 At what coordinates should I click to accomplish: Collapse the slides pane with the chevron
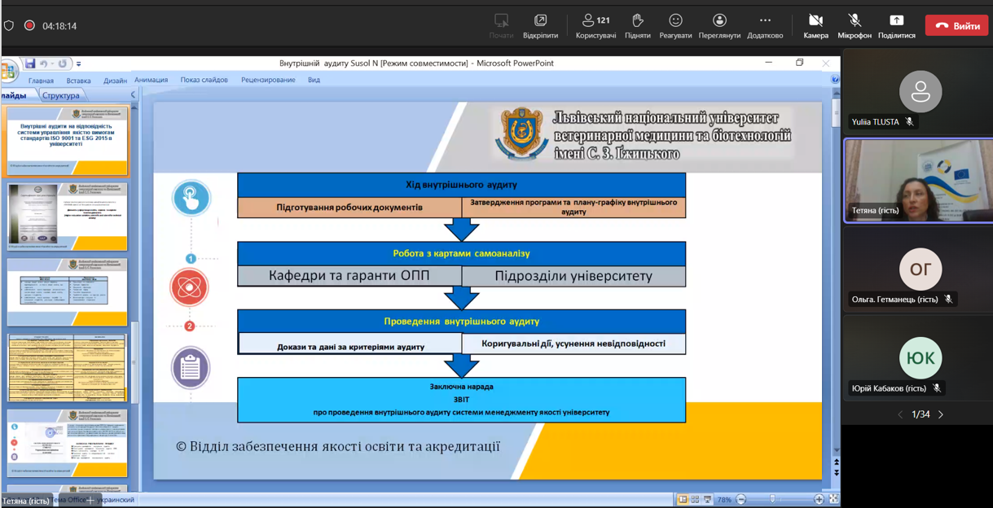133,95
